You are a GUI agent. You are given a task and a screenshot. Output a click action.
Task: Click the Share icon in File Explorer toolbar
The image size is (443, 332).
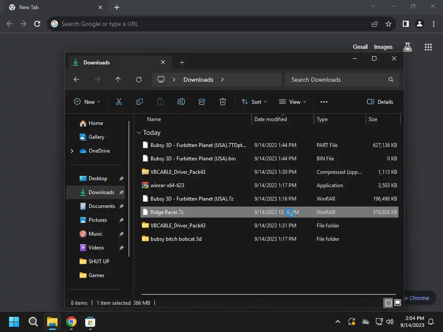pyautogui.click(x=202, y=102)
